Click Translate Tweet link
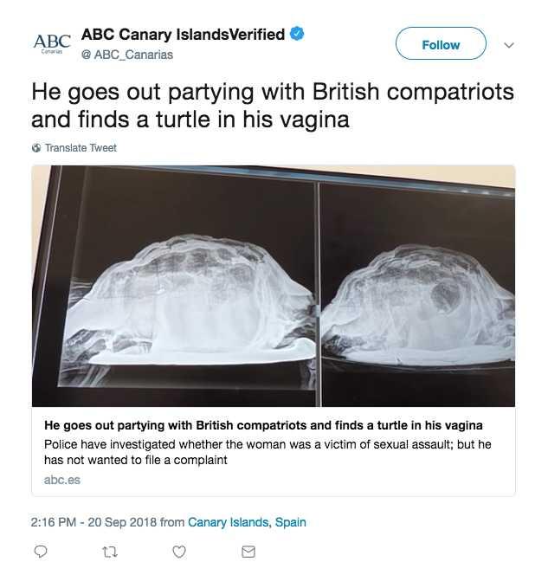The width and height of the screenshot is (548, 575). point(81,148)
